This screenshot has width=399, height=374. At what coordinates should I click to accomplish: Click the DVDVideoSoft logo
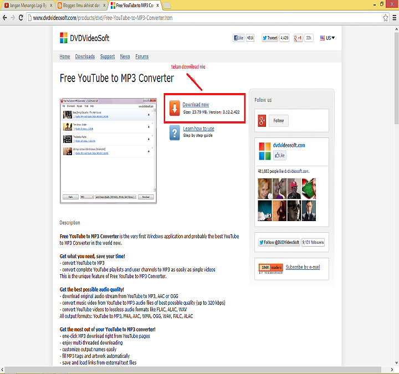point(84,38)
